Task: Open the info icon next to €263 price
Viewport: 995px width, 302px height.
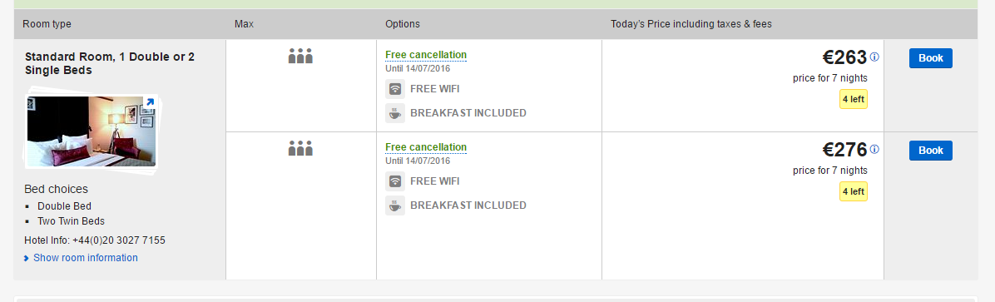Action: [874, 57]
